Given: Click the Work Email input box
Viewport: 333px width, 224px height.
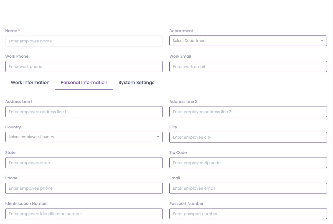Looking at the screenshot, I should coord(248,67).
